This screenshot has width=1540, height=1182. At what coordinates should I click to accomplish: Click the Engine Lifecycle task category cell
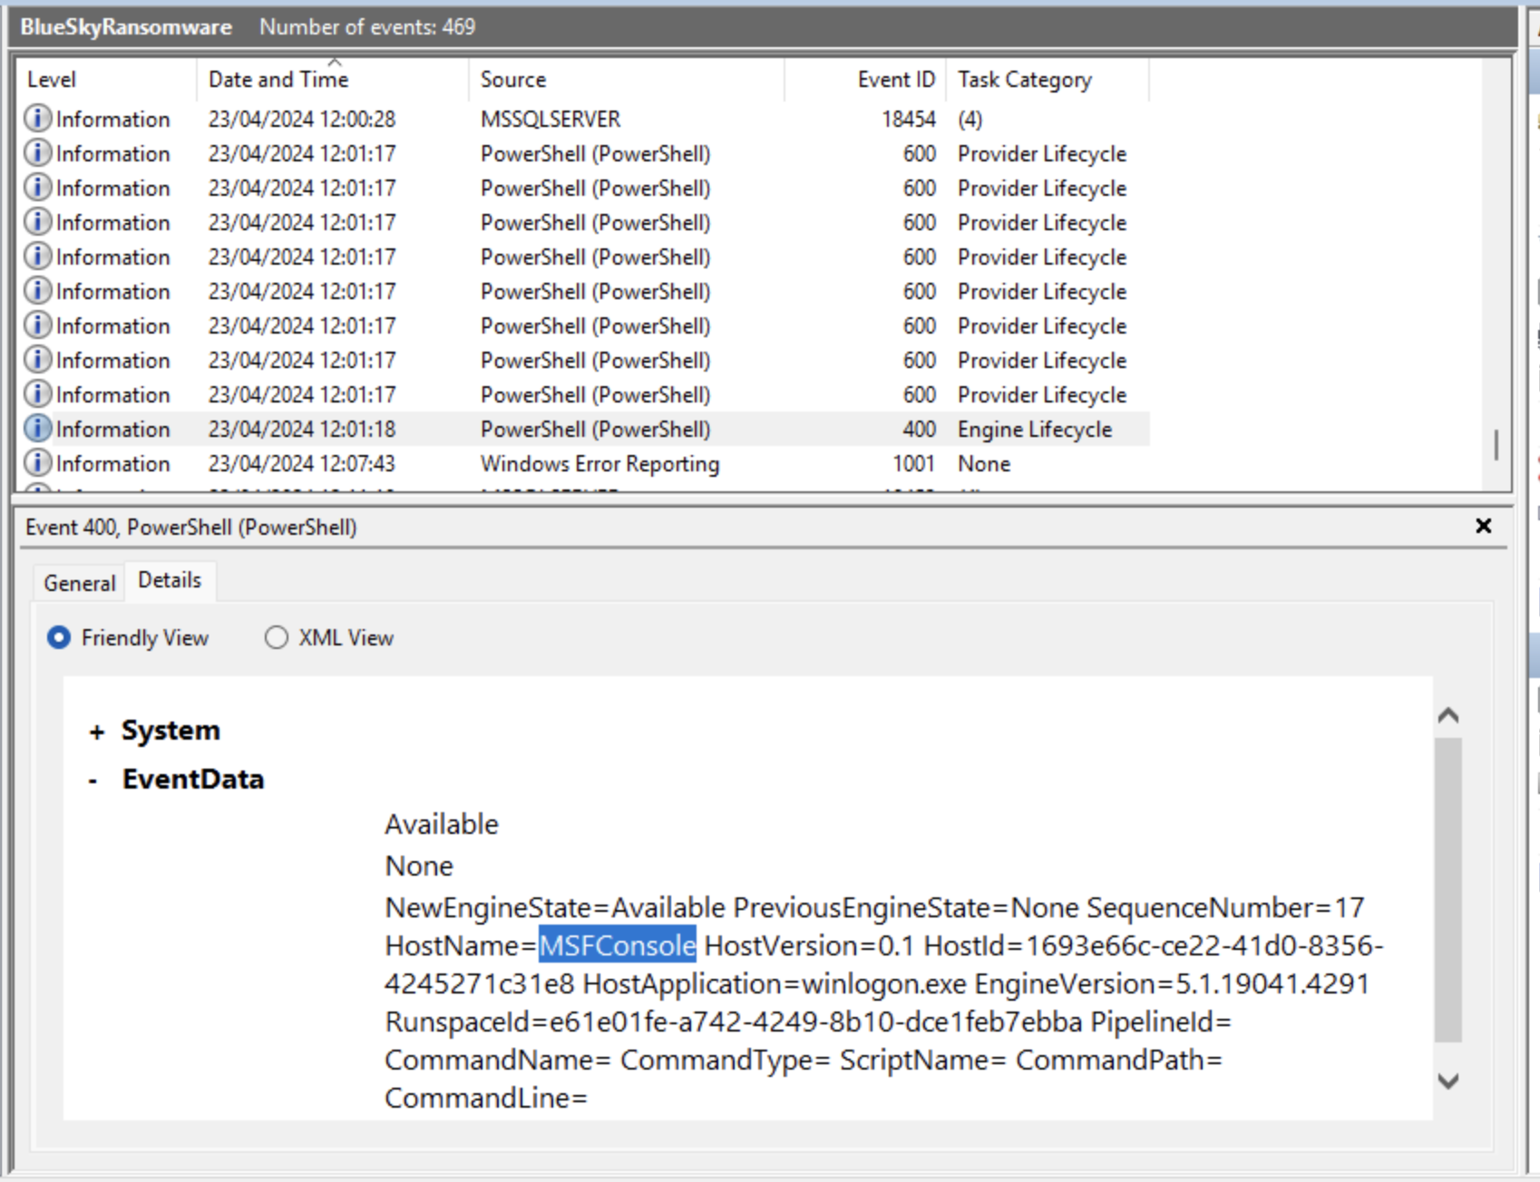pos(1035,429)
